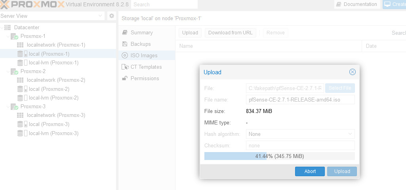
Task: Open the Server View dropdown
Action: [x=52, y=16]
